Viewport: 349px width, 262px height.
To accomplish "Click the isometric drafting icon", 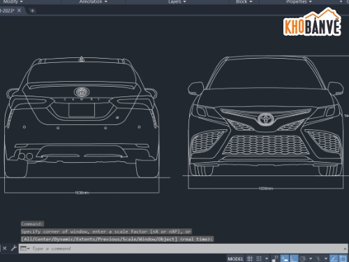I will (x=318, y=259).
